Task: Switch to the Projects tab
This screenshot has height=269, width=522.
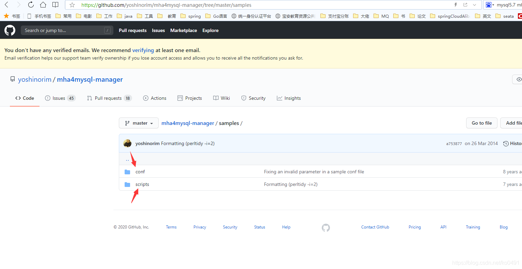Action: (190, 98)
